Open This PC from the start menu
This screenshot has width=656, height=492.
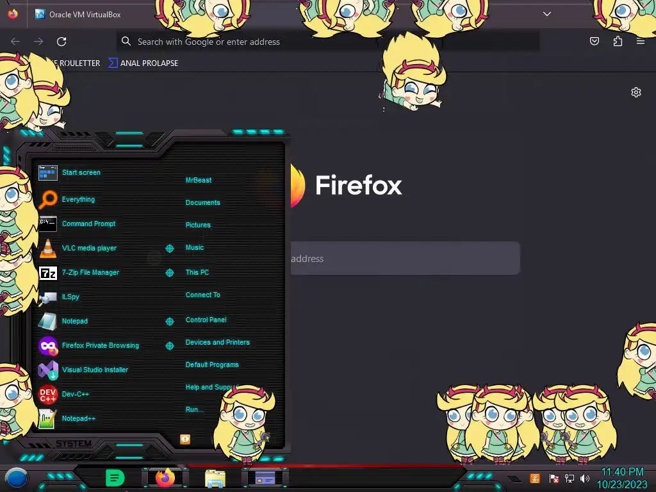tap(197, 272)
